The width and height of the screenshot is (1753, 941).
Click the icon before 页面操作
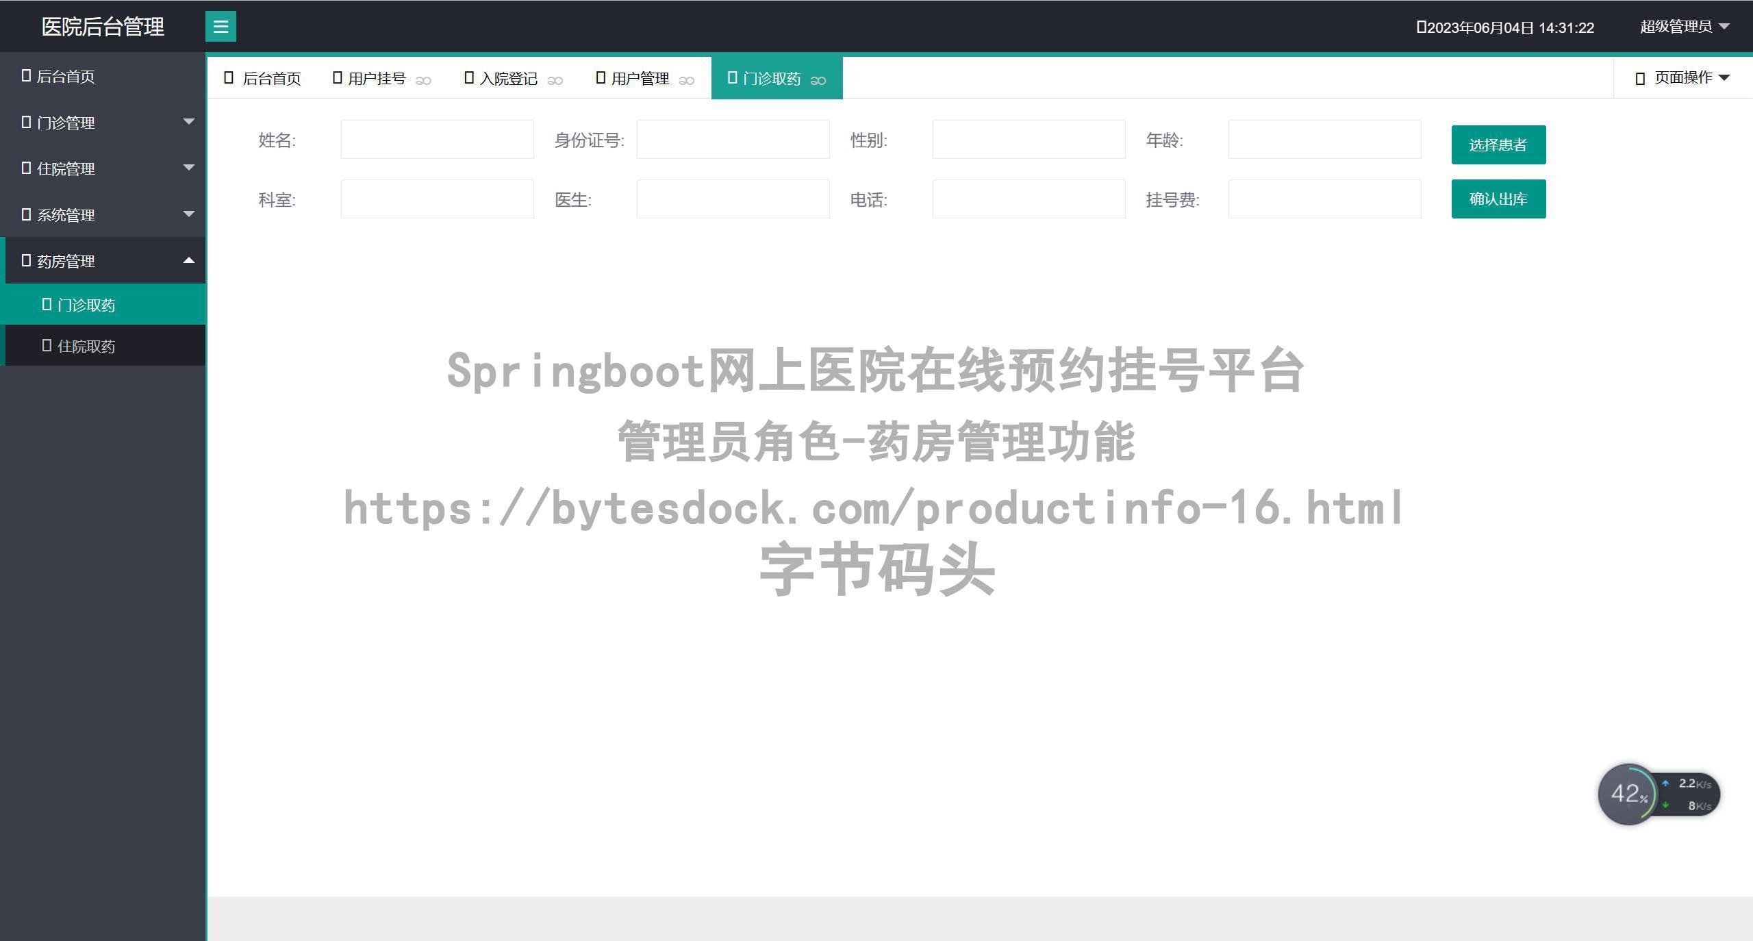point(1640,79)
